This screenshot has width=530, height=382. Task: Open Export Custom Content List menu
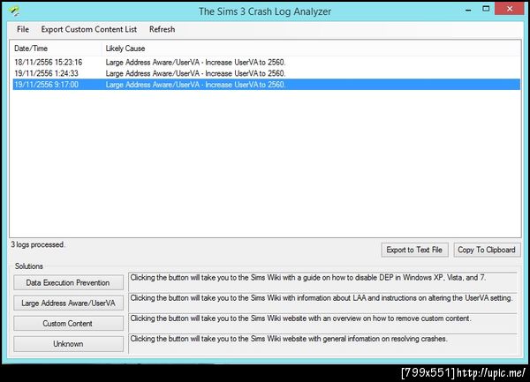[x=89, y=29]
